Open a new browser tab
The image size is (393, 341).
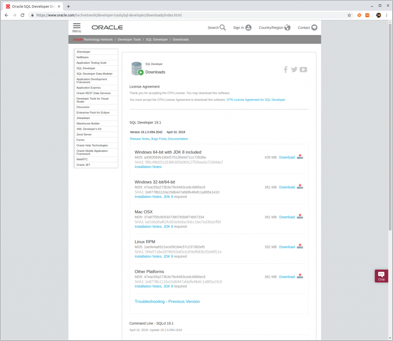[x=68, y=7]
